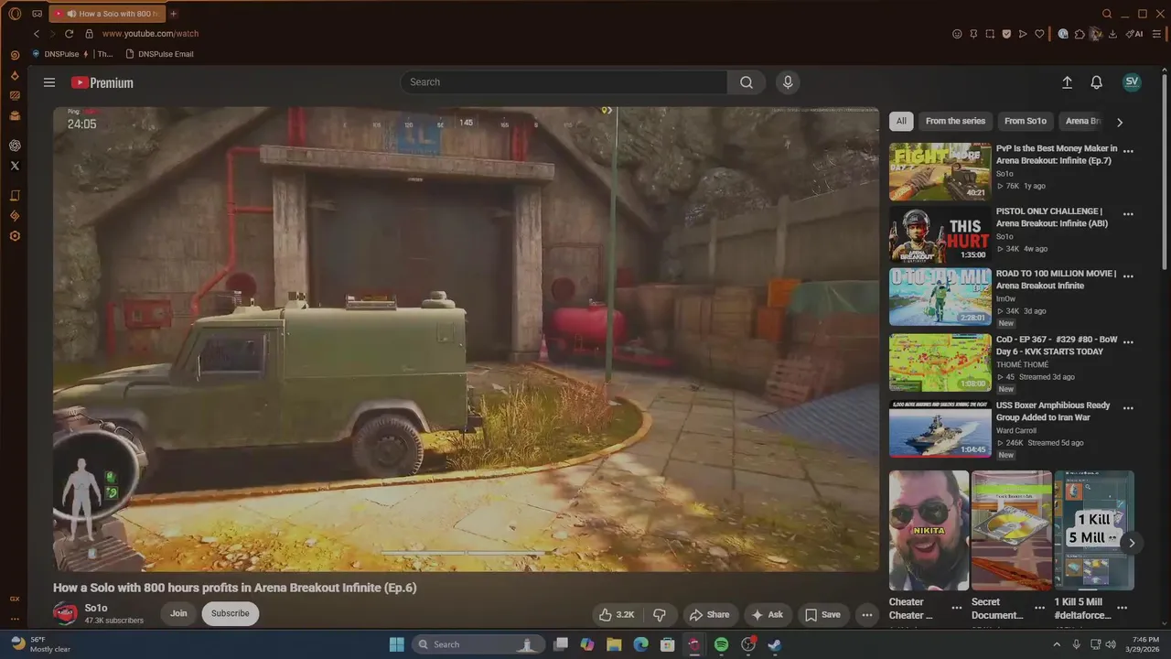Open Opera sidebar settings gear
Image resolution: width=1171 pixels, height=659 pixels.
click(x=15, y=236)
